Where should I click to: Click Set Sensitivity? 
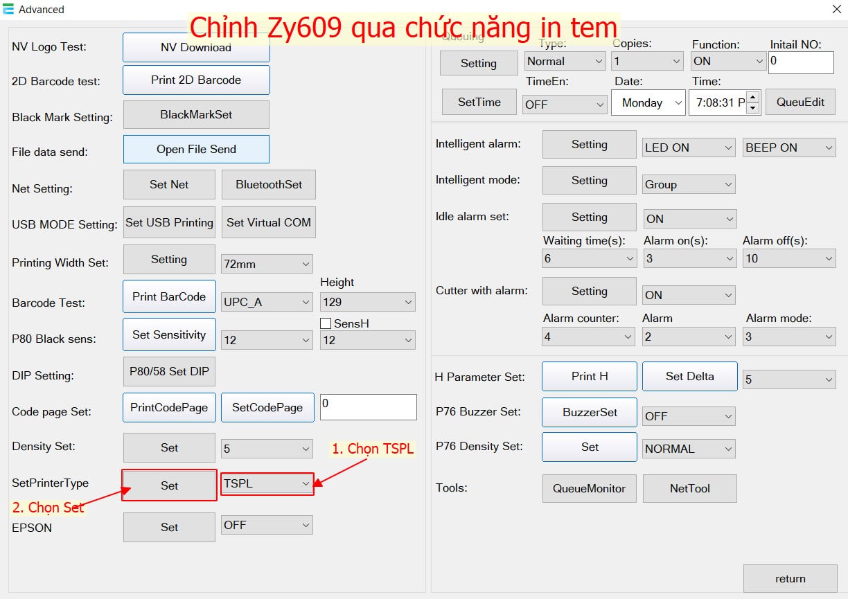pyautogui.click(x=169, y=334)
